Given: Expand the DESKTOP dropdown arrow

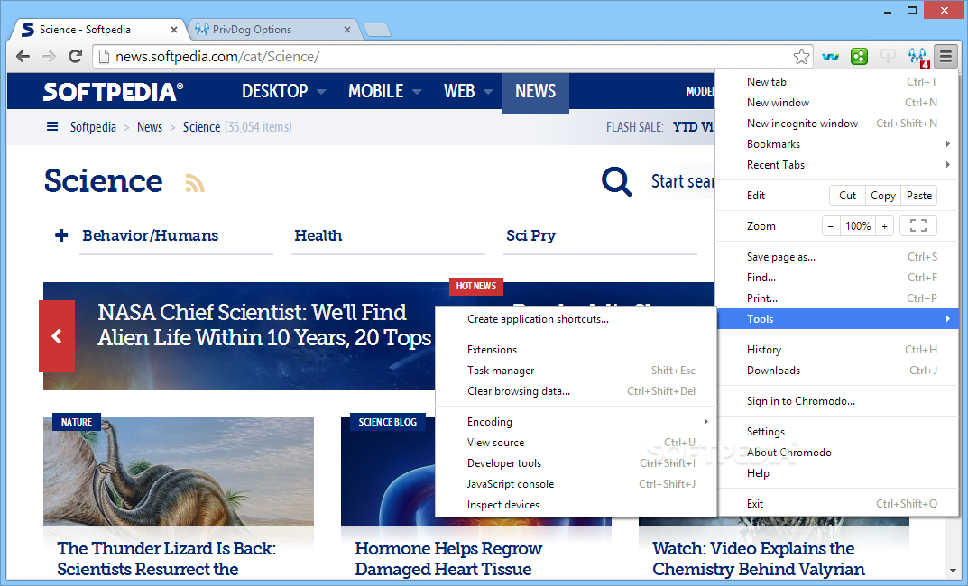Looking at the screenshot, I should point(321,92).
